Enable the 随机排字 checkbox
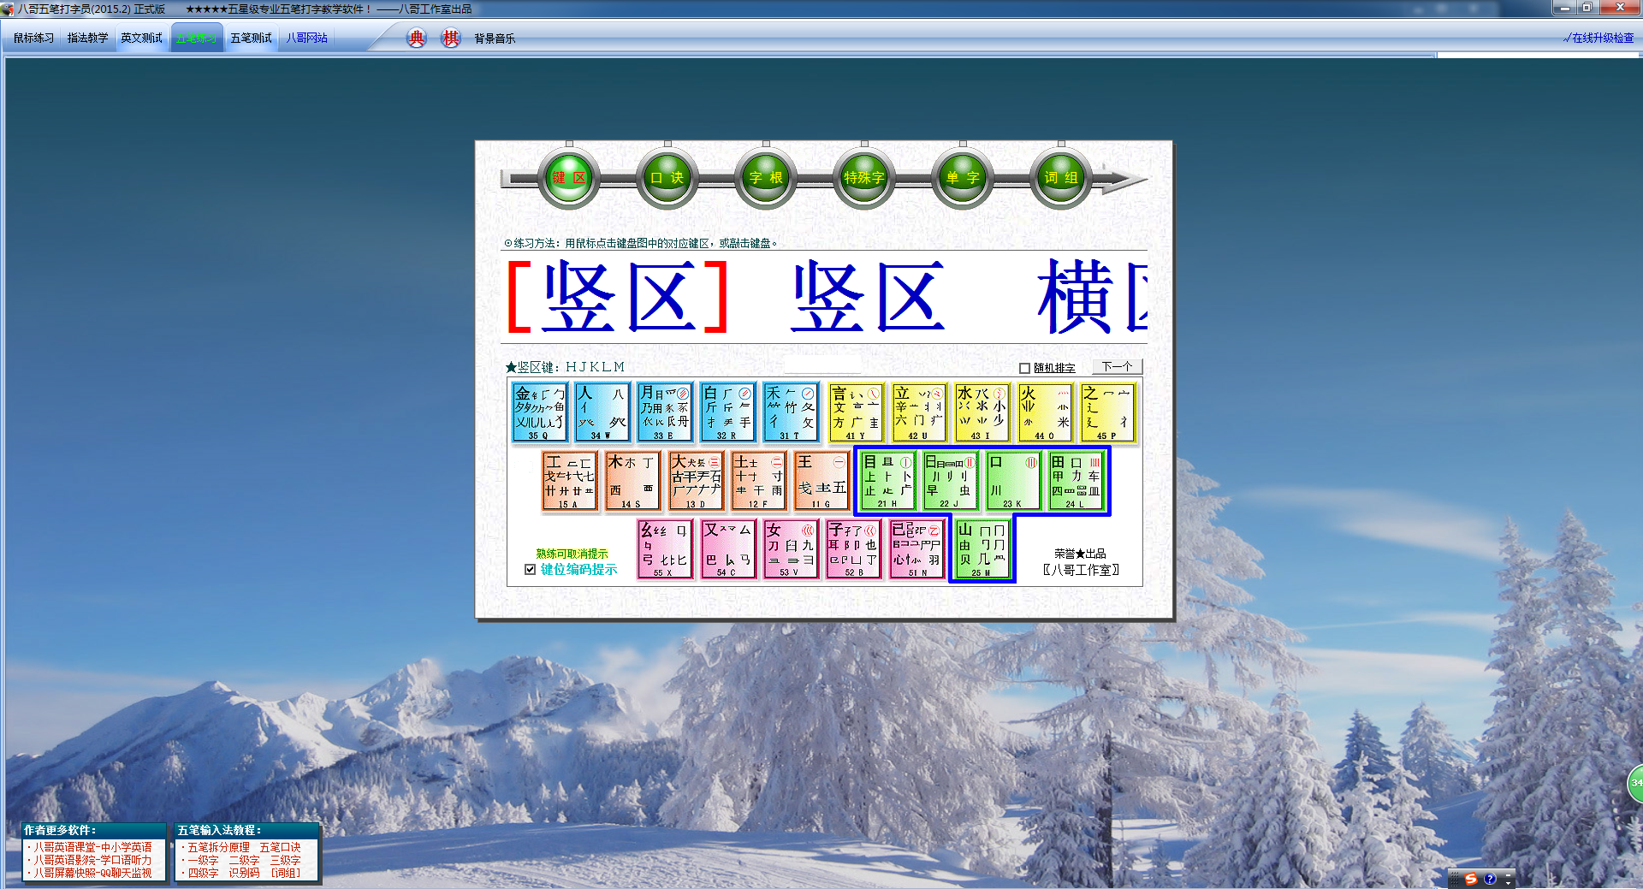1643x889 pixels. [x=1024, y=368]
